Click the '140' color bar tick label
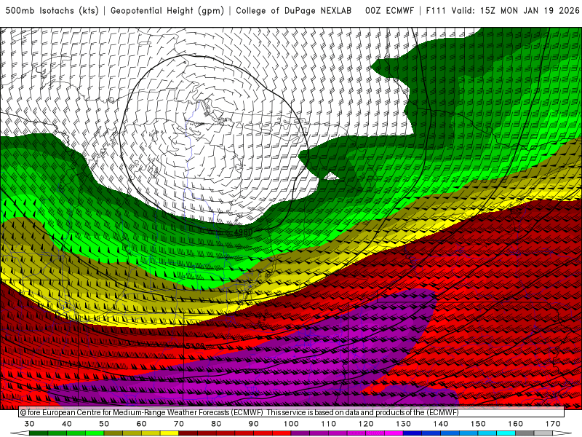 coord(441,424)
